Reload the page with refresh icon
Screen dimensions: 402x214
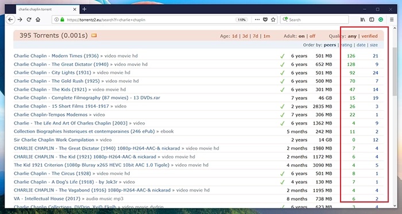tap(29, 20)
